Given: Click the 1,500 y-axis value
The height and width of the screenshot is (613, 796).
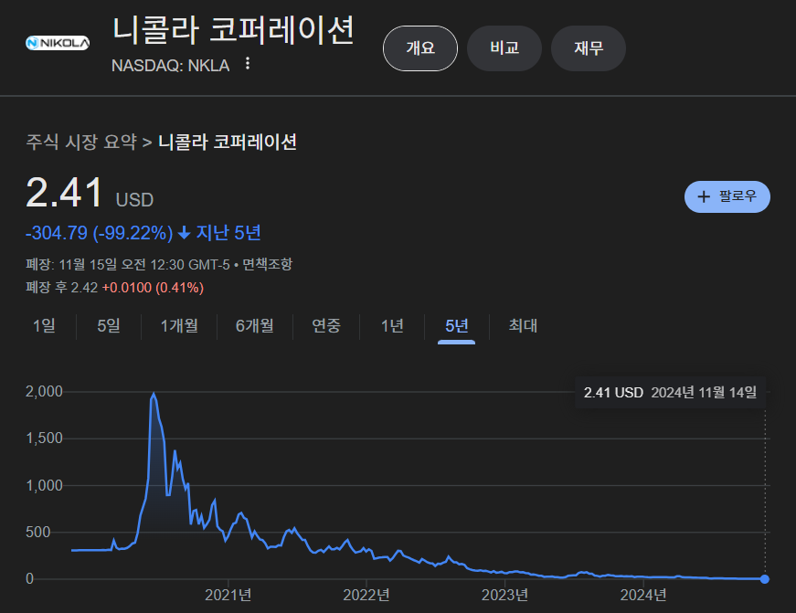Looking at the screenshot, I should click(x=44, y=438).
